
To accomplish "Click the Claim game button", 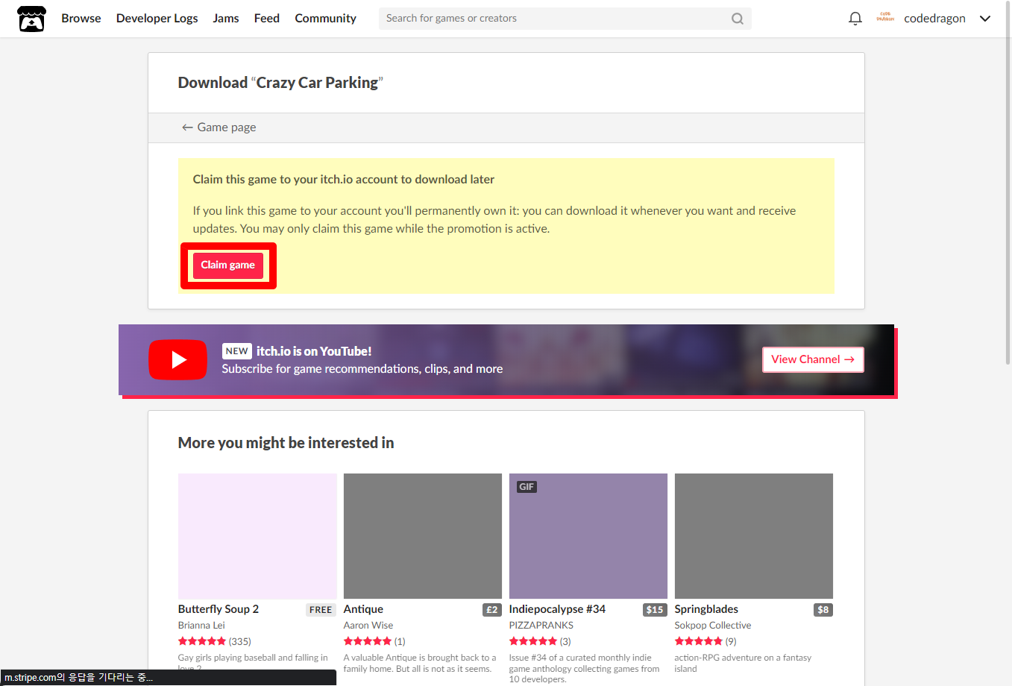I will click(x=228, y=265).
